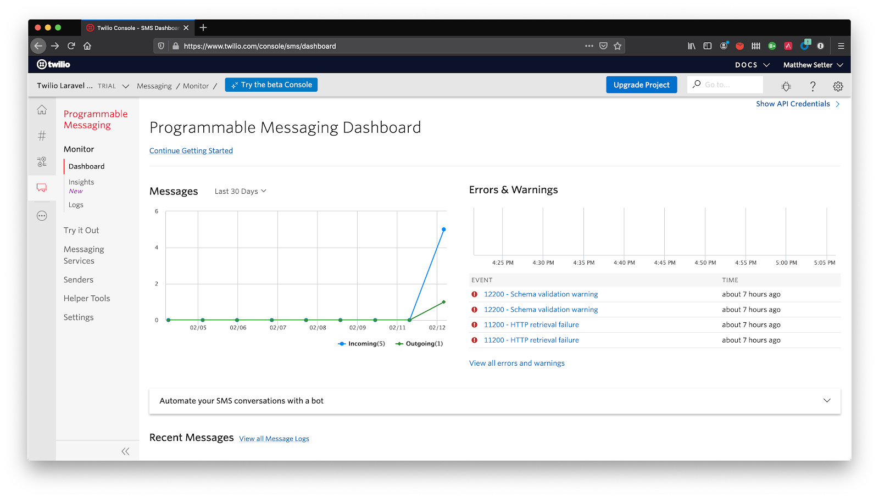Open View all errors and warnings

pos(517,363)
